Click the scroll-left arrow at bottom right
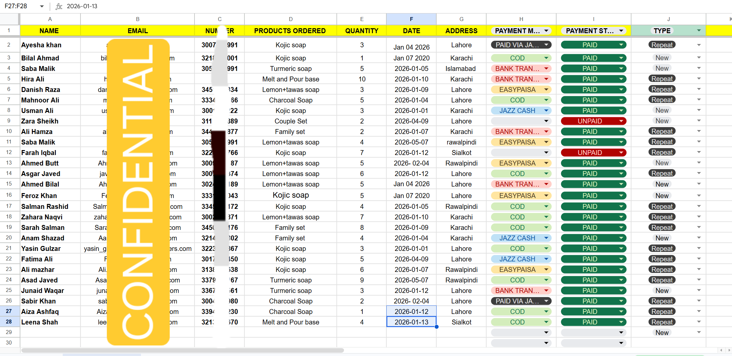Screen dimensions: 732x356 click(721, 350)
